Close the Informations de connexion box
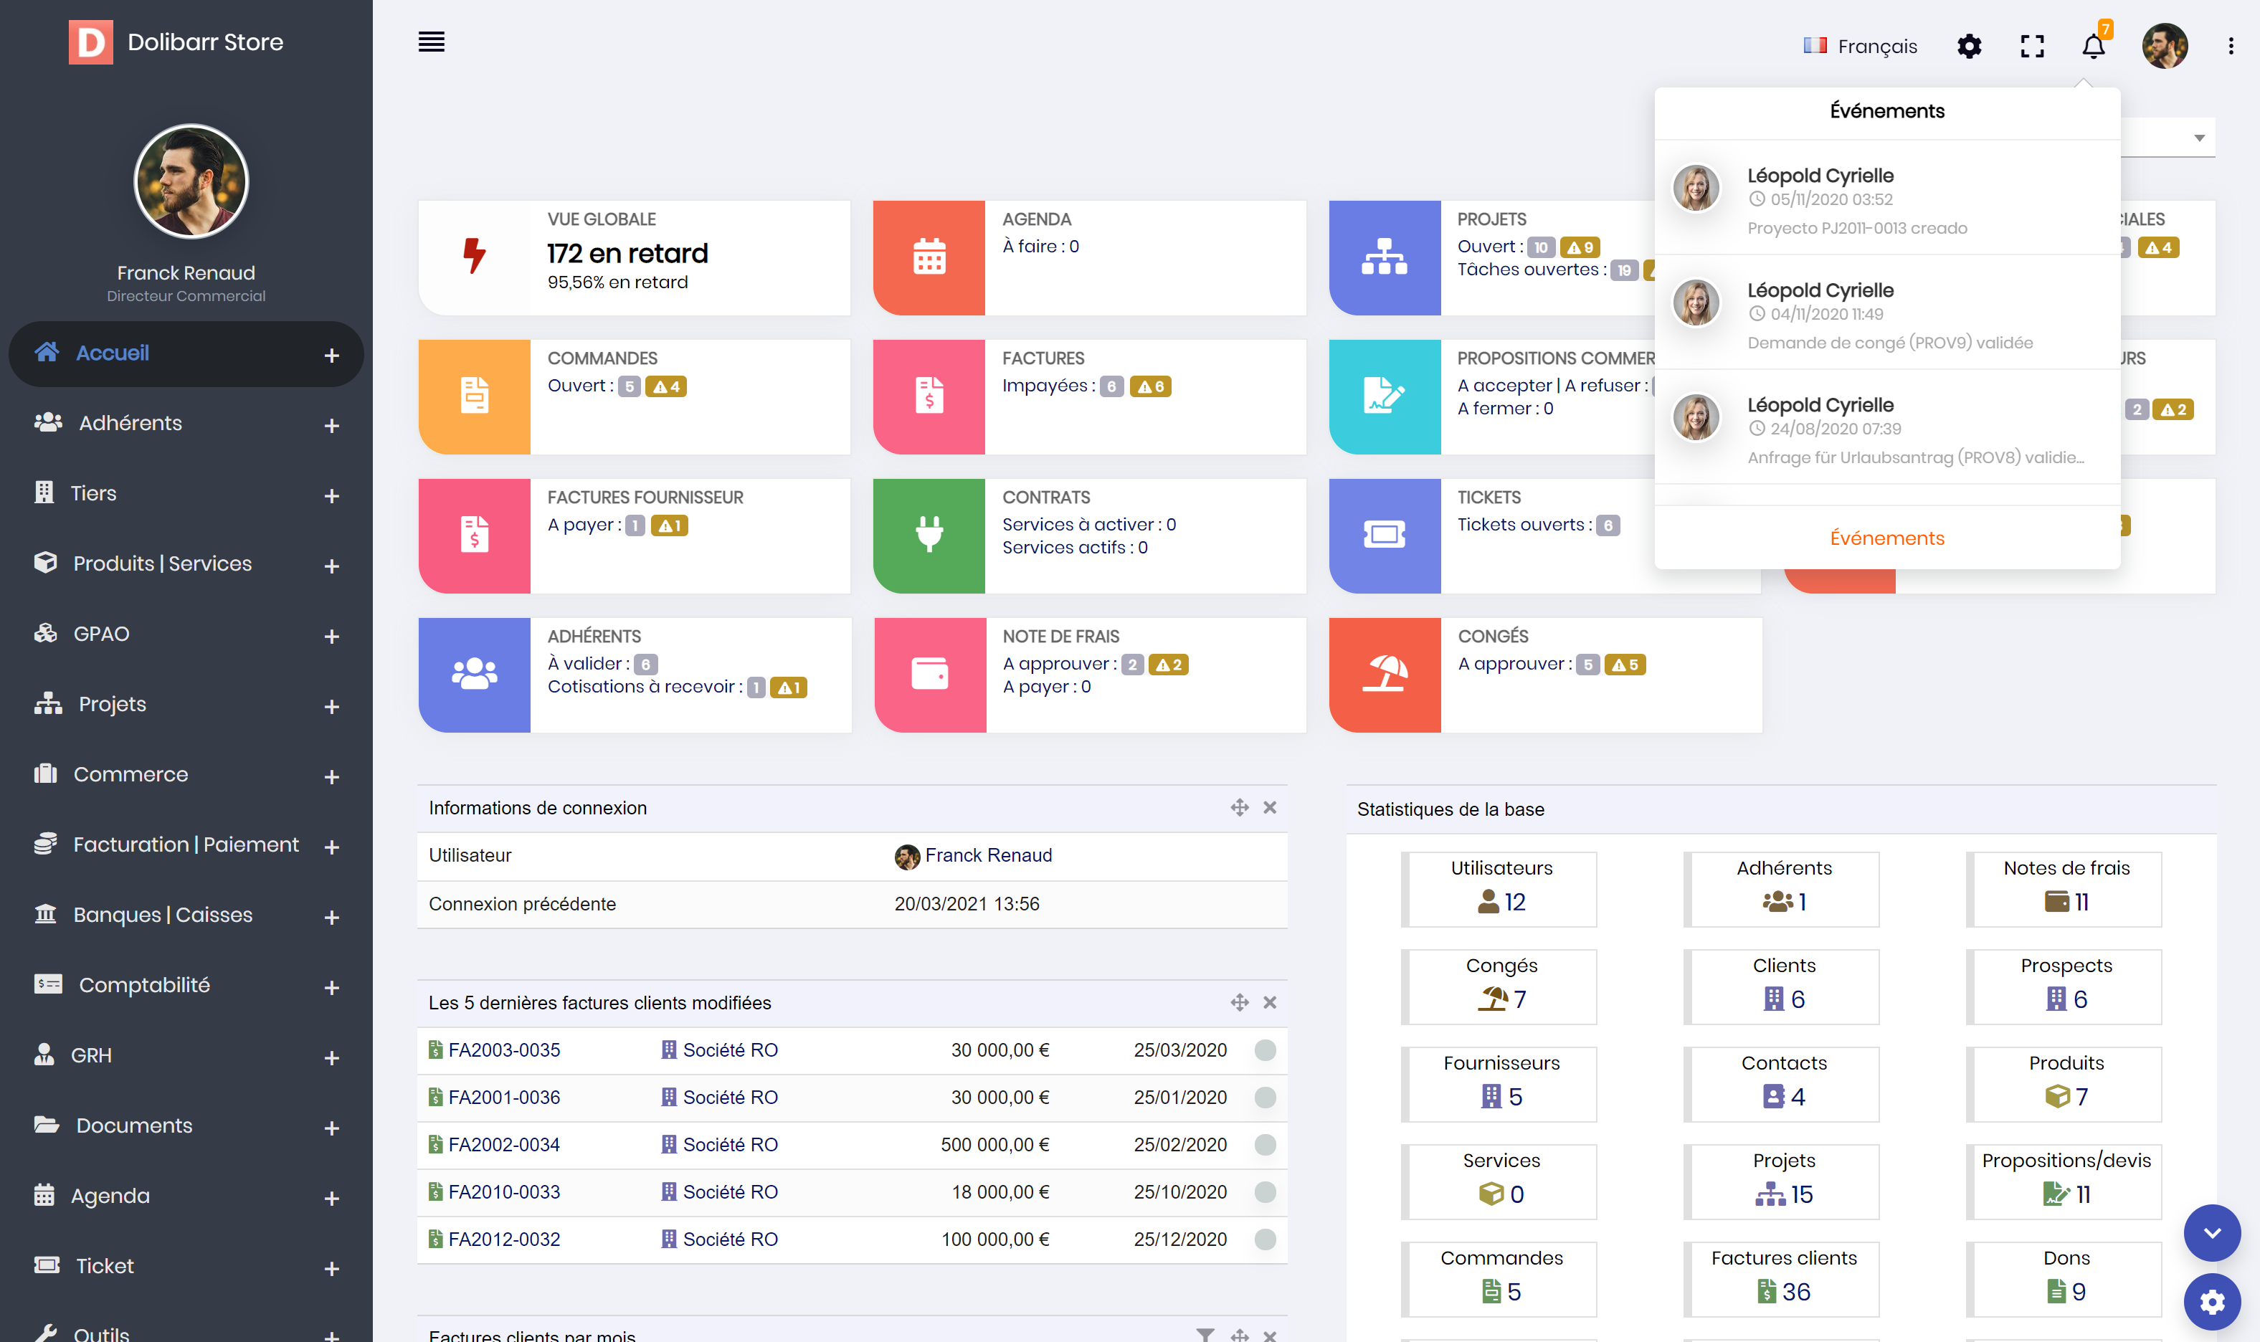The height and width of the screenshot is (1342, 2260). click(x=1270, y=807)
